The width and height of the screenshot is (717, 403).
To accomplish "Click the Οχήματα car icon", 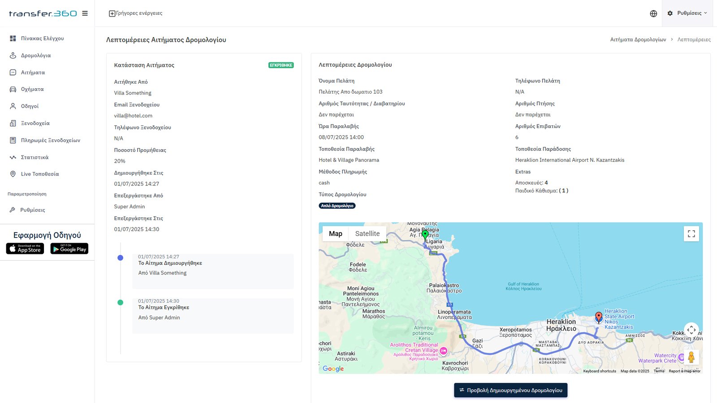I will (13, 89).
